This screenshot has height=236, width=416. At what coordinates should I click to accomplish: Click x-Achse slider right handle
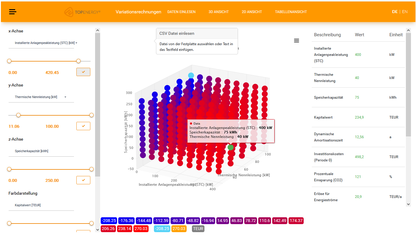coord(78,61)
